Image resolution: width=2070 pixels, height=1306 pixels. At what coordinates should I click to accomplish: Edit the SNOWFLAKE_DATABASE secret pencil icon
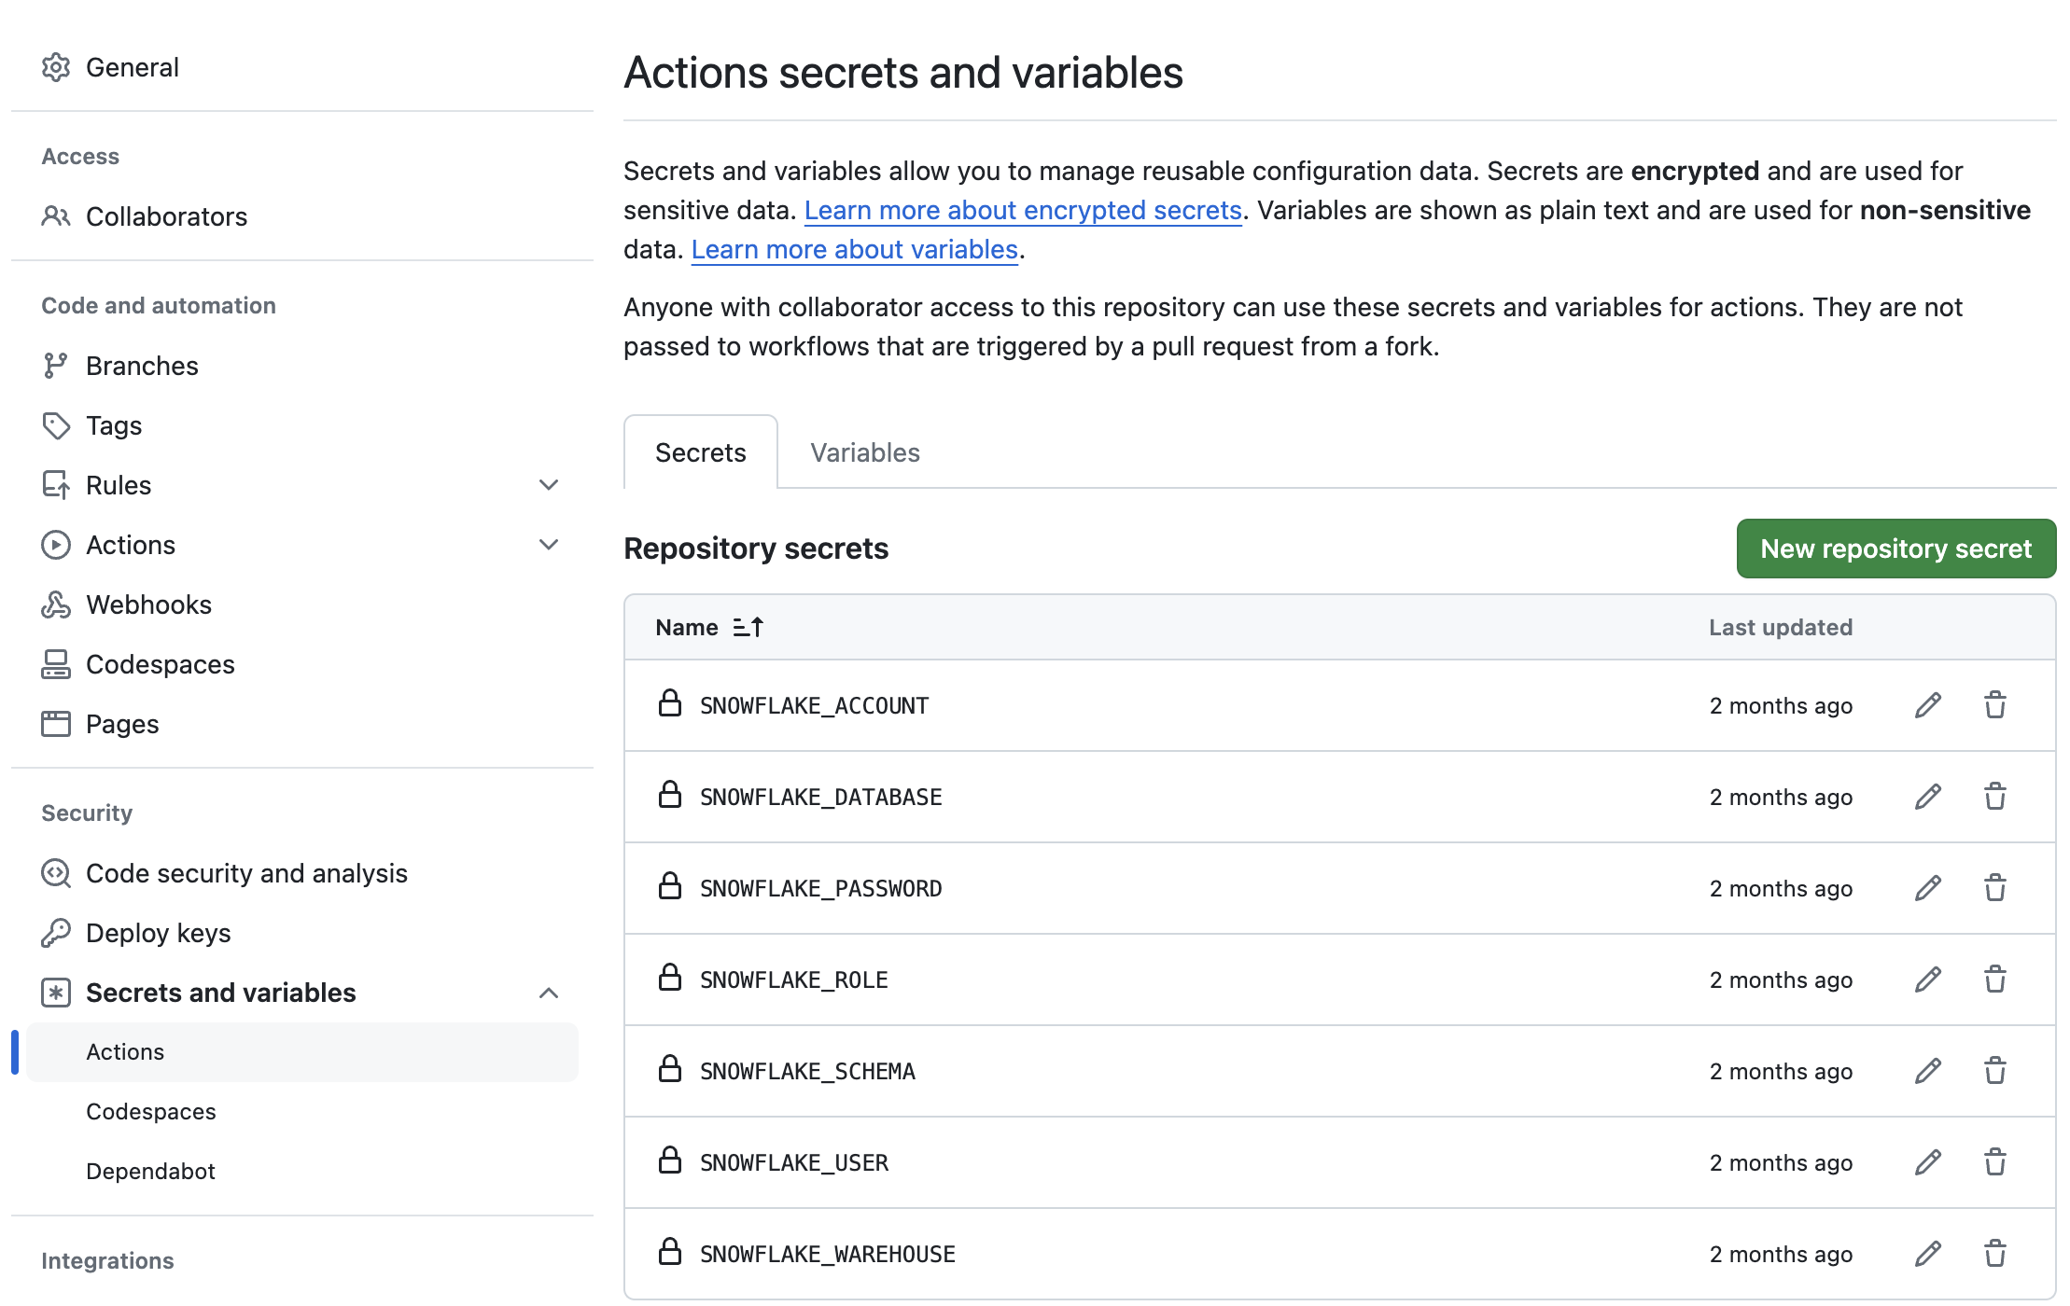(x=1928, y=797)
